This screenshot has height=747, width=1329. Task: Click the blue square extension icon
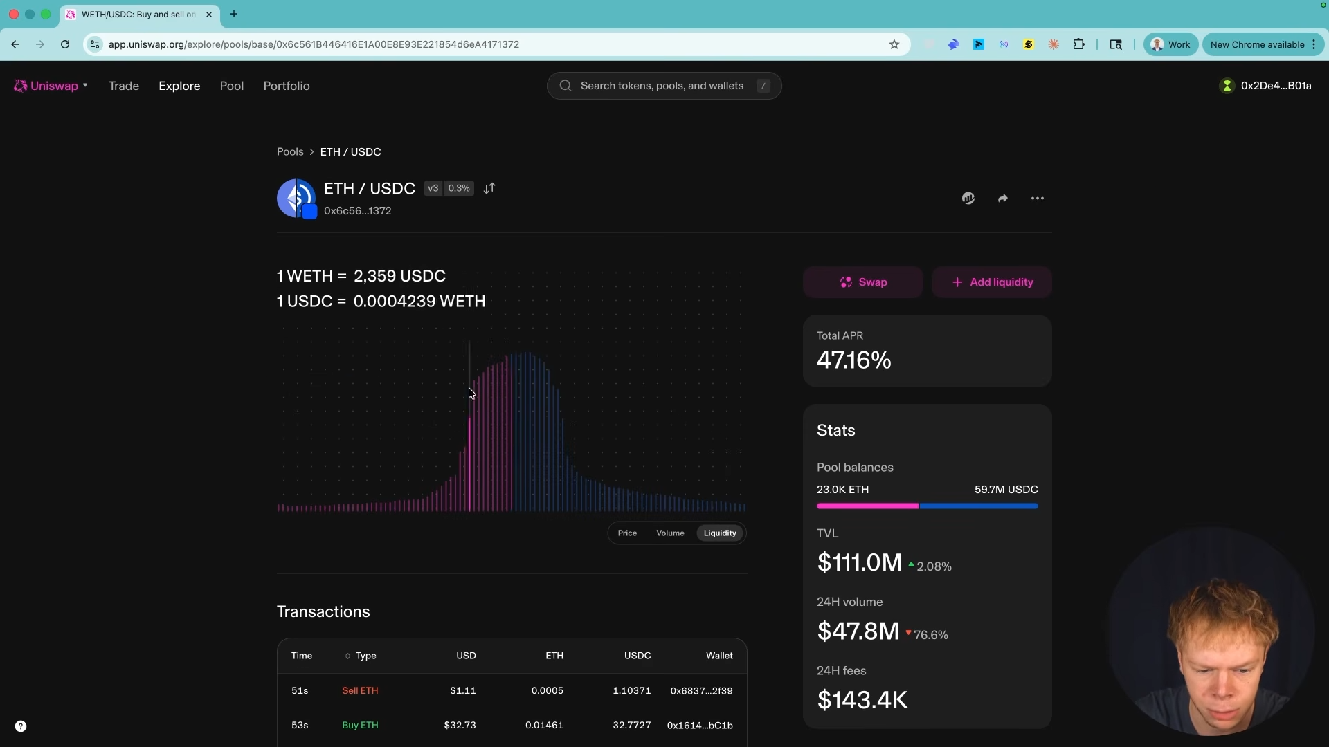coord(979,44)
